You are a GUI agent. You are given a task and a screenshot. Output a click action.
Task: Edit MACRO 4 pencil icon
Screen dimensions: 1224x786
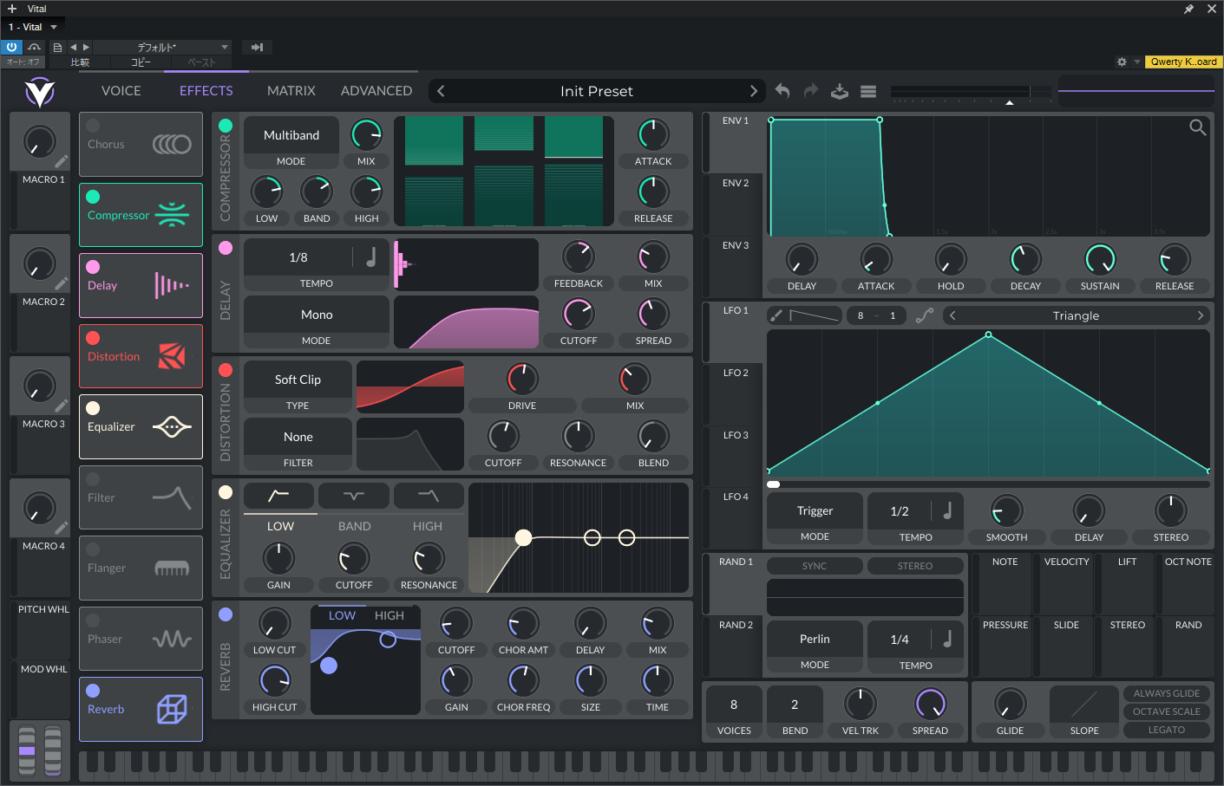click(61, 529)
